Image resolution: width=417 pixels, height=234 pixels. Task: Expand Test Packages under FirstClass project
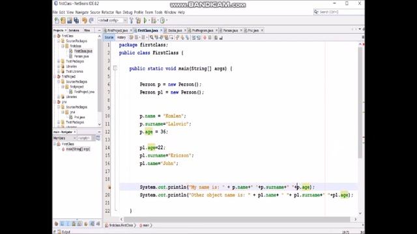tap(59, 61)
